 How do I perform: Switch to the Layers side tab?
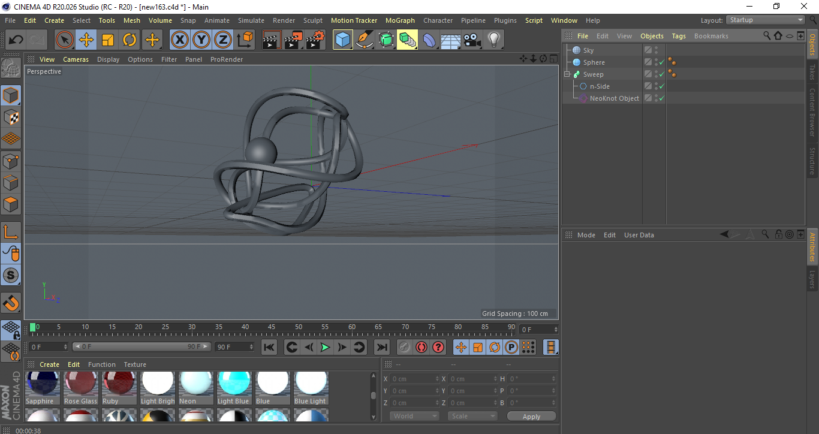812,279
